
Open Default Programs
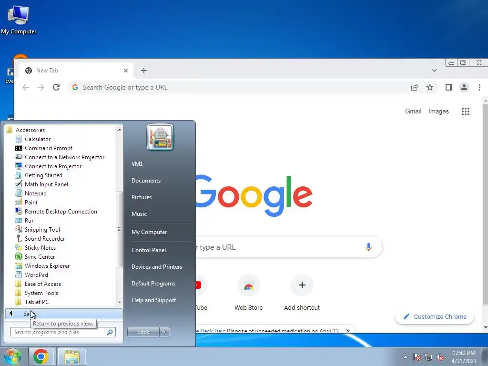(153, 284)
